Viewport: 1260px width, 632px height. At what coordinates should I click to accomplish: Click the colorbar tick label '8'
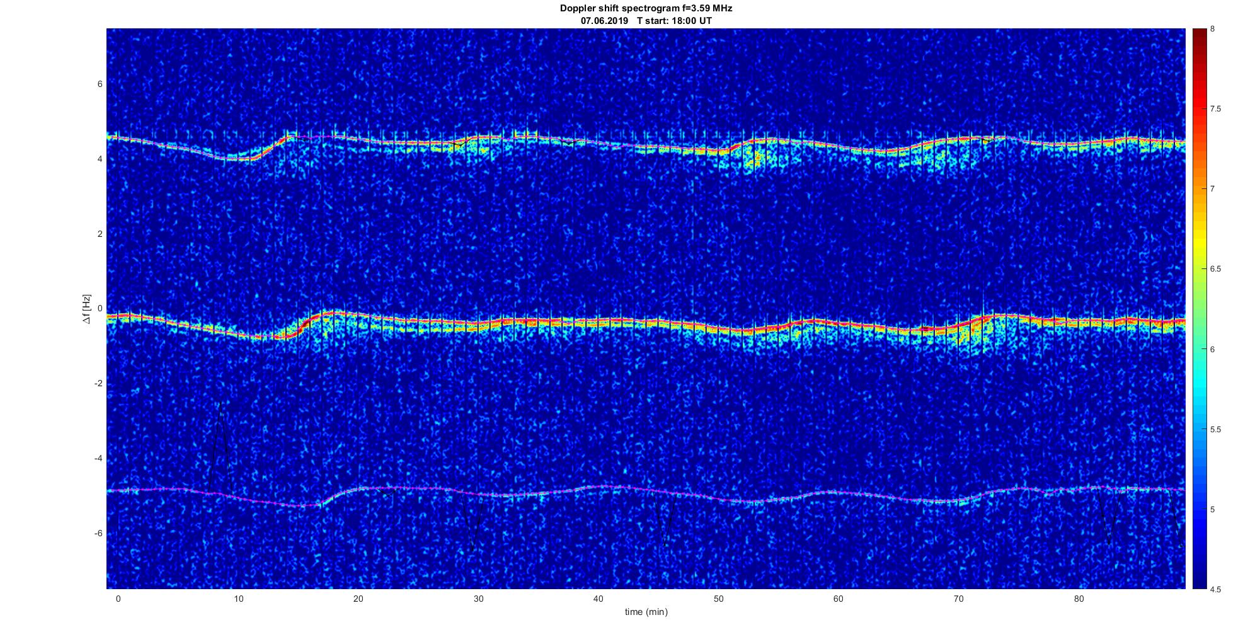point(1213,29)
